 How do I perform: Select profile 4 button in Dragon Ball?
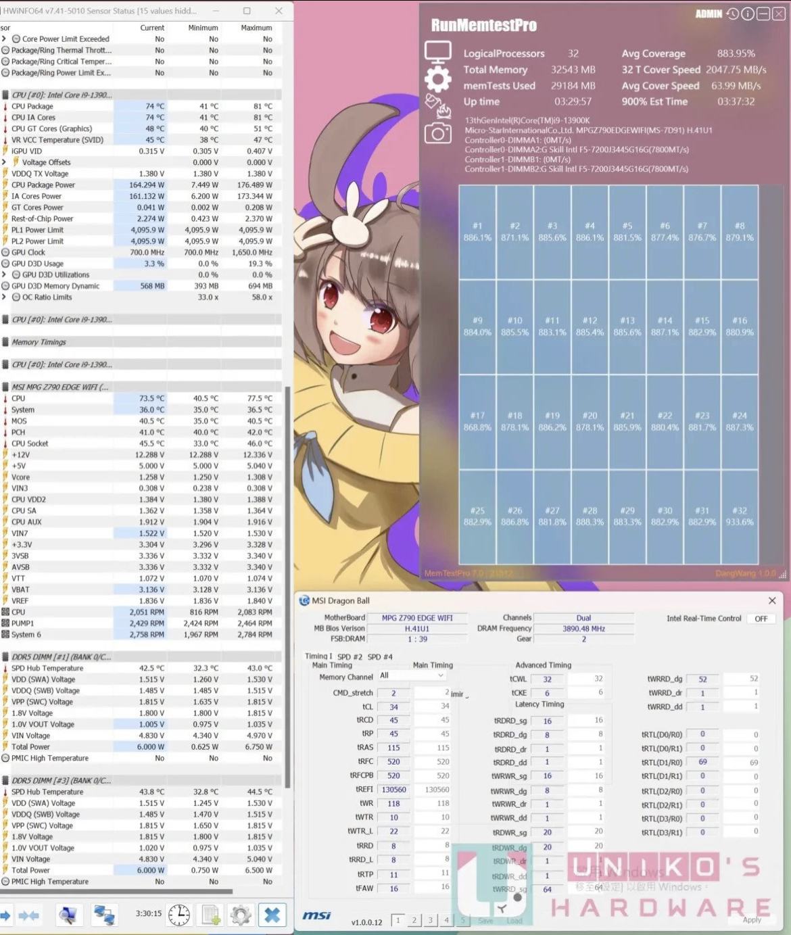pos(446,920)
